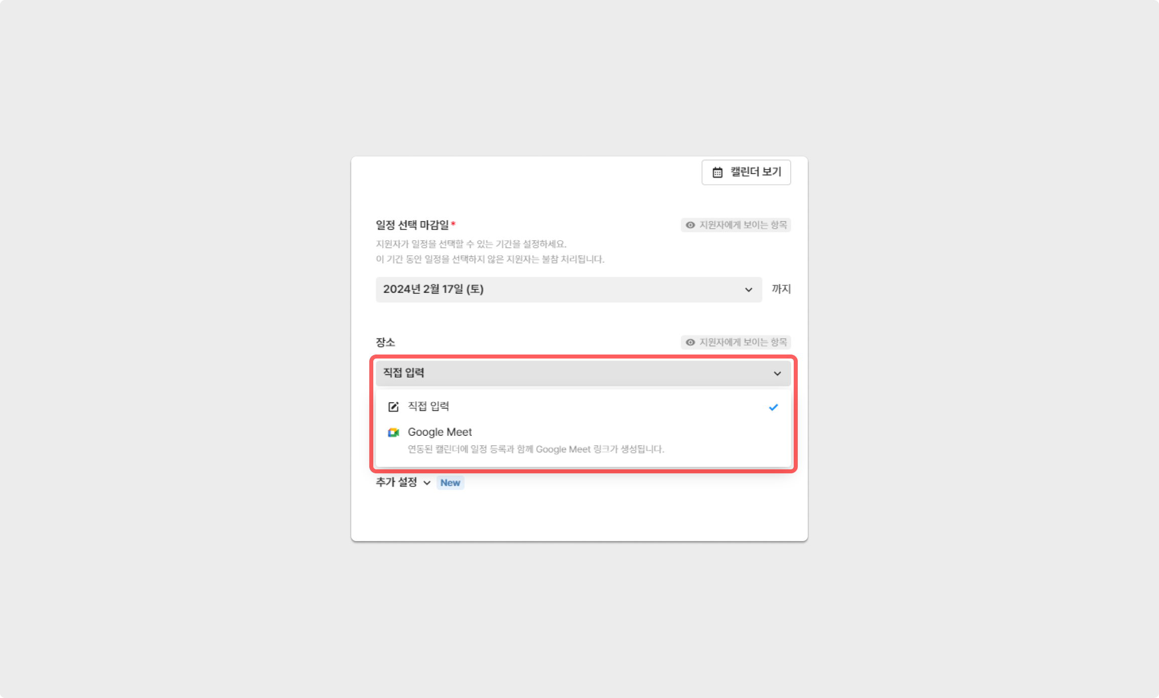Screen dimensions: 1159x698
Task: Click the pencil edit icon for 직접 입력
Action: pos(393,407)
